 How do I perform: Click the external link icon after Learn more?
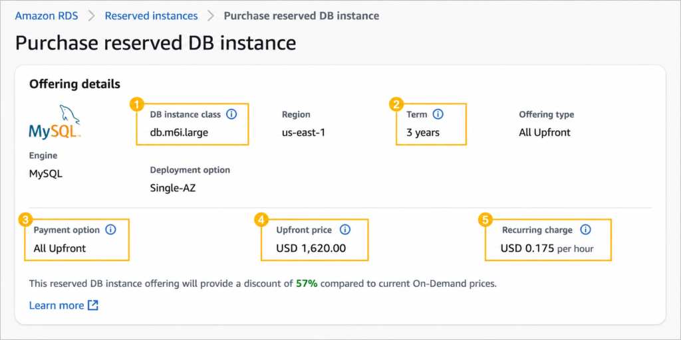(x=93, y=305)
